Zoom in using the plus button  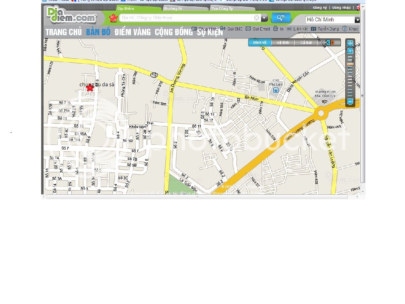[350, 51]
